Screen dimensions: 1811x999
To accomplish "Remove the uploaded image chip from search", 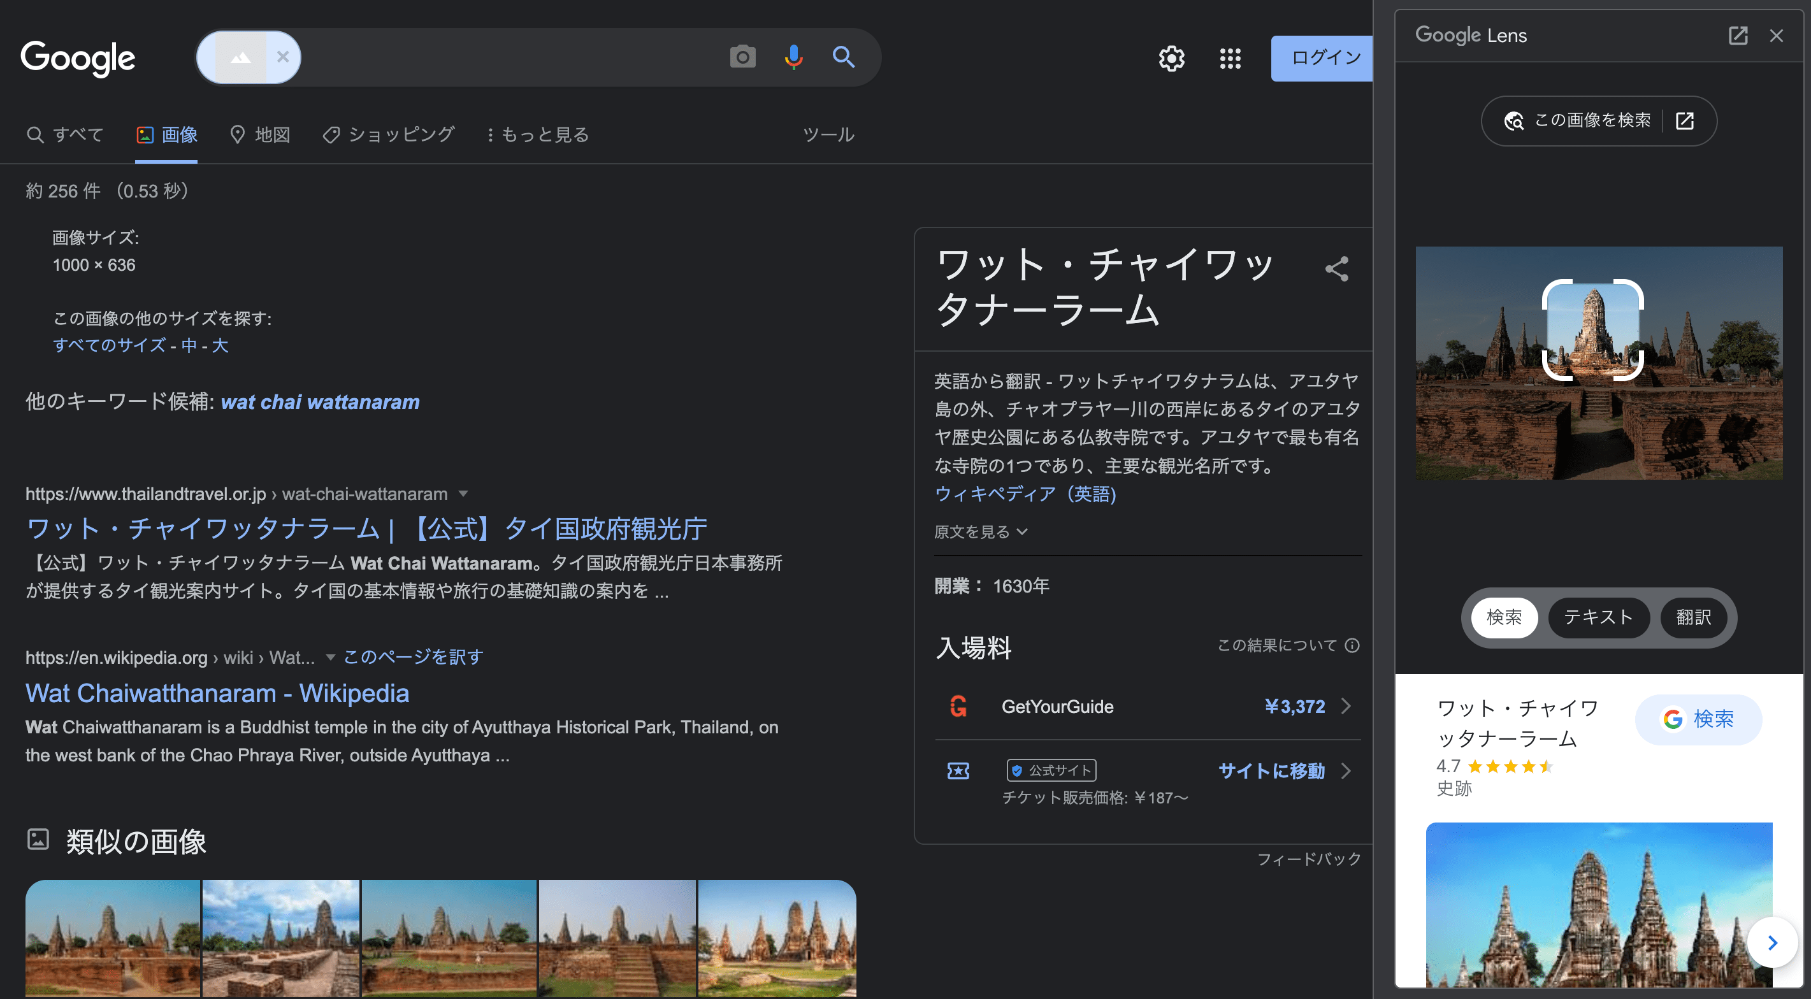I will [x=283, y=57].
